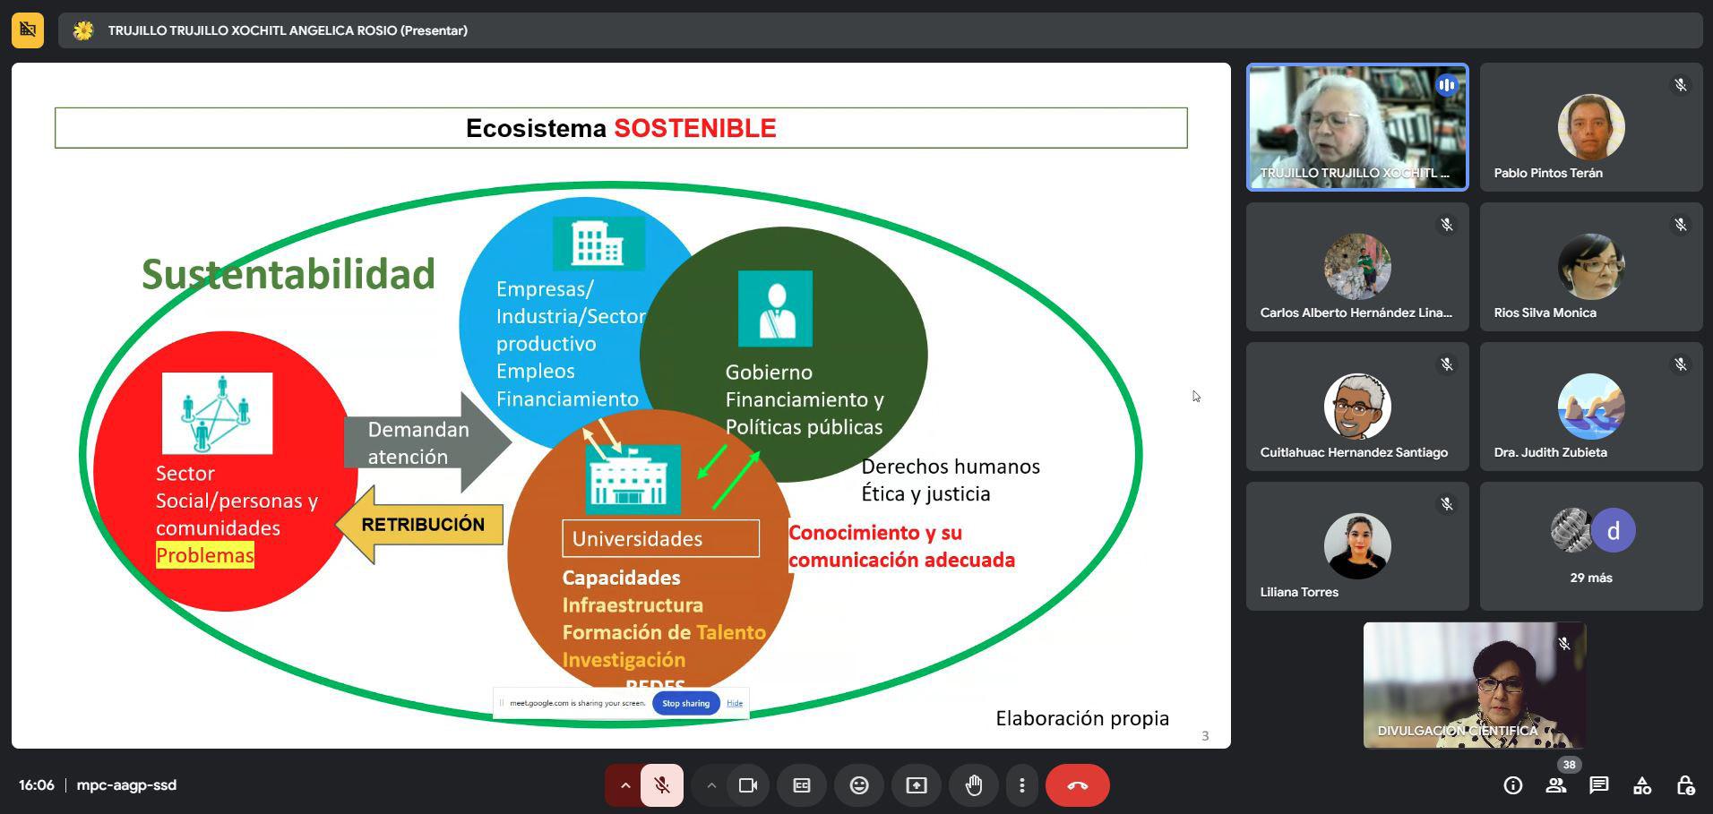This screenshot has height=814, width=1713.
Task: Select Rios Silva Monica participant tile
Action: coord(1591,267)
